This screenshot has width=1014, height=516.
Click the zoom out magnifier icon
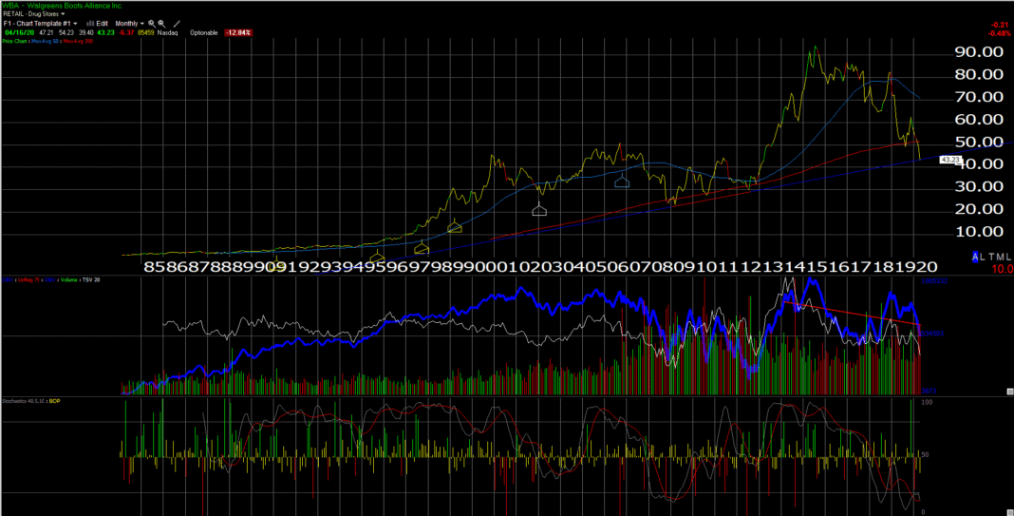tap(162, 23)
